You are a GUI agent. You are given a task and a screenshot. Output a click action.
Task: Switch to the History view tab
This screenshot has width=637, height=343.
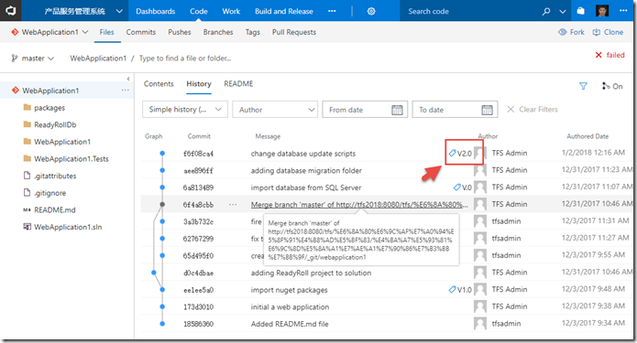pyautogui.click(x=199, y=84)
